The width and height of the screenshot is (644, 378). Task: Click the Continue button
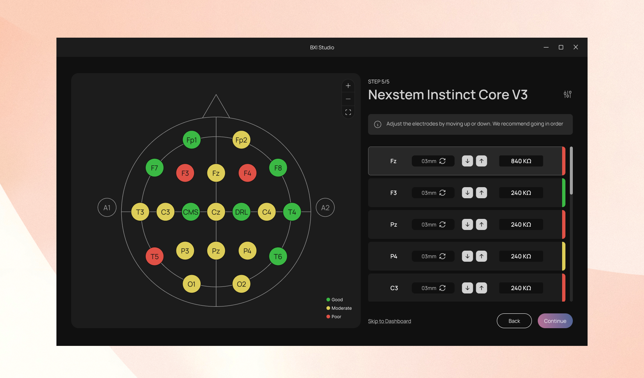[555, 321]
